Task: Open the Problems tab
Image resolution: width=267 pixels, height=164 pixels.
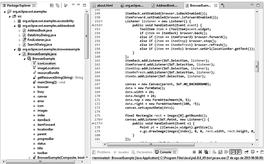Action: pyautogui.click(x=102, y=152)
